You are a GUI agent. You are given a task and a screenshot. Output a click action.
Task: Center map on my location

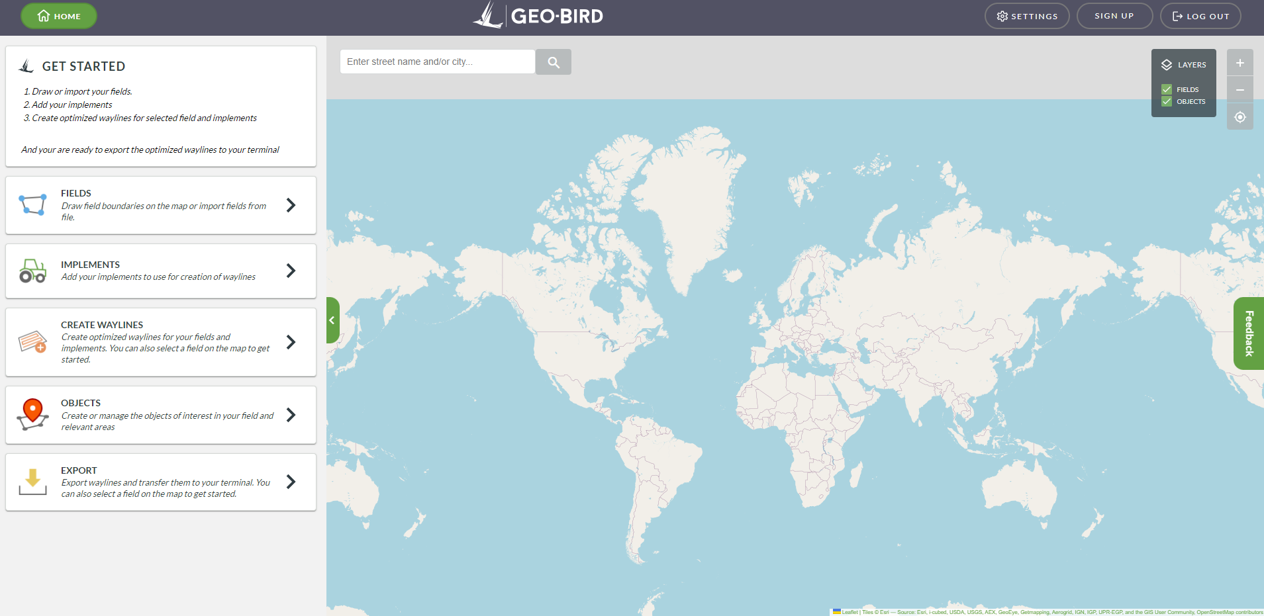1240,117
